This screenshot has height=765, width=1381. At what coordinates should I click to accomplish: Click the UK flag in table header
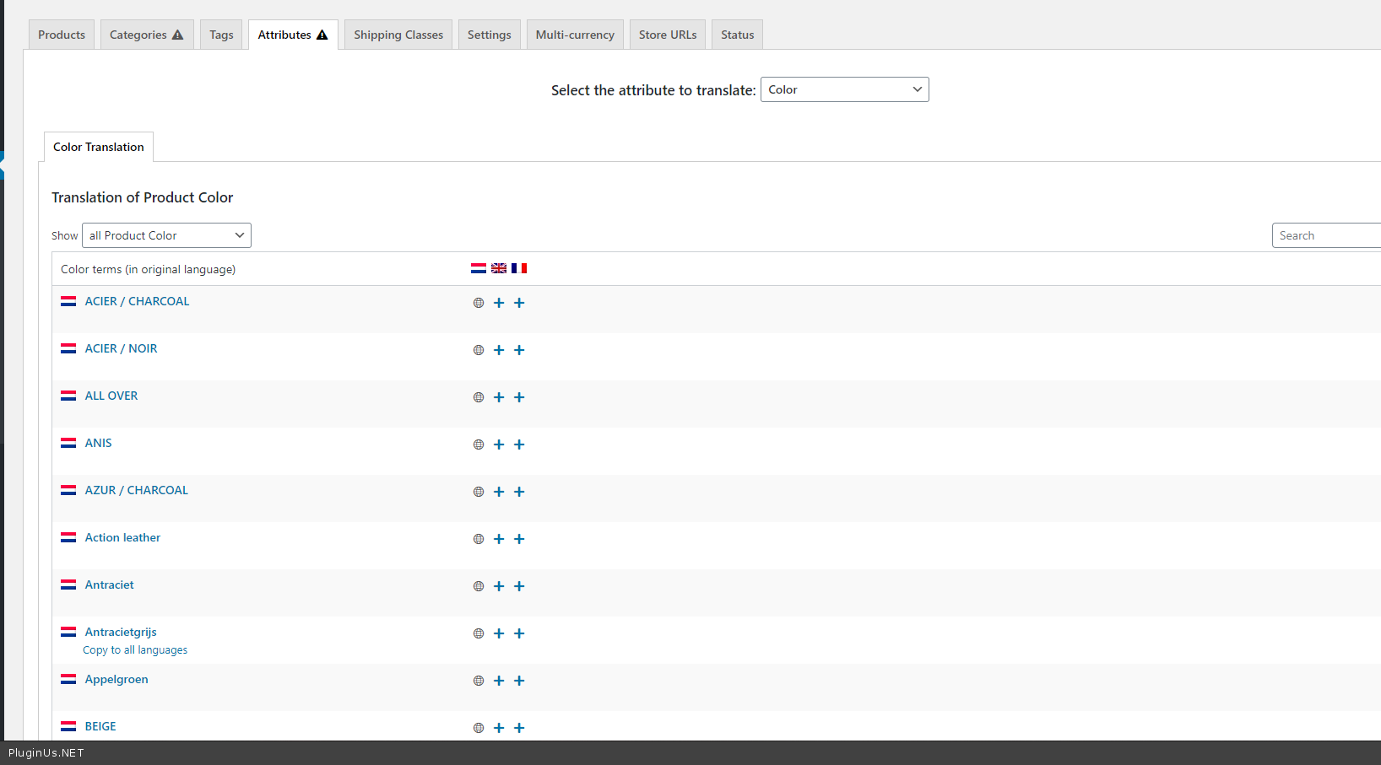(x=499, y=268)
